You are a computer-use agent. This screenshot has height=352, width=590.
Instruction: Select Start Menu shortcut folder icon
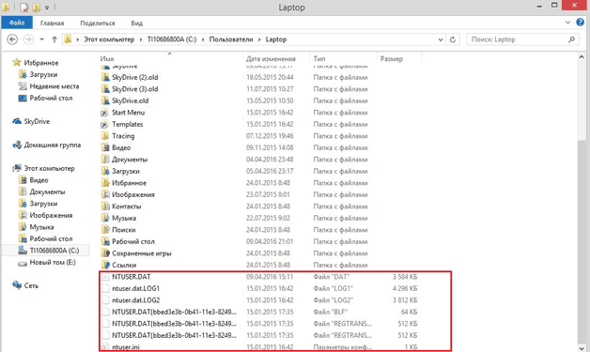tap(105, 113)
